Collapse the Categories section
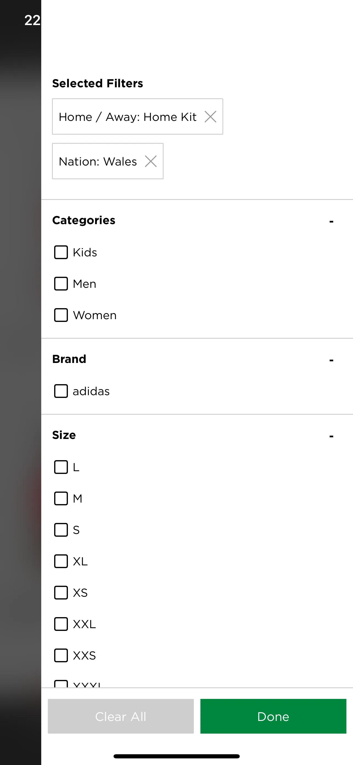This screenshot has height=765, width=353. pos(331,221)
